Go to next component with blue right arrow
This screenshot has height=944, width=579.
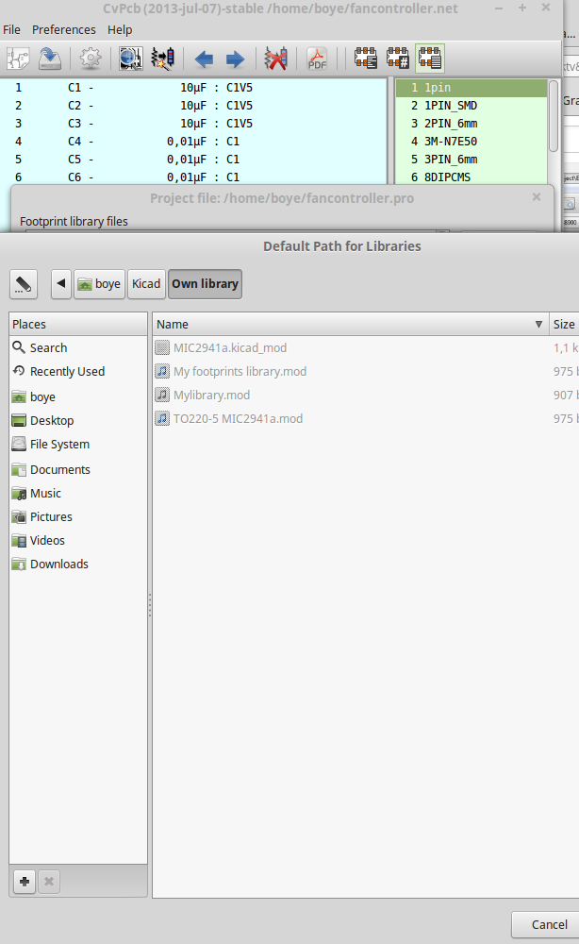[235, 59]
